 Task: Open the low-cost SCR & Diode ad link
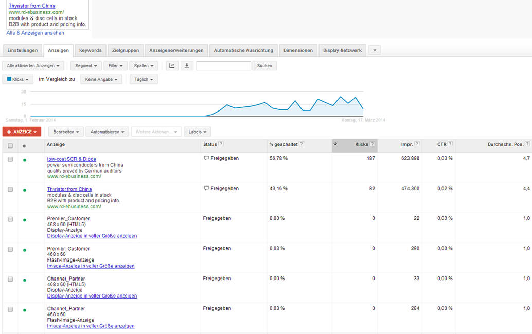point(72,159)
